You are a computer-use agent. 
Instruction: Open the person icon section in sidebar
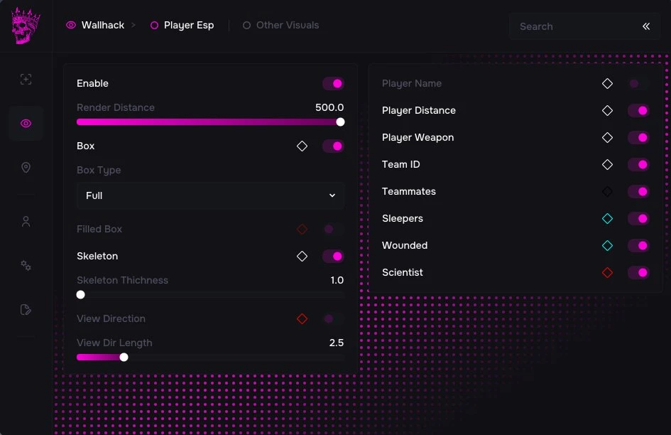(x=26, y=222)
